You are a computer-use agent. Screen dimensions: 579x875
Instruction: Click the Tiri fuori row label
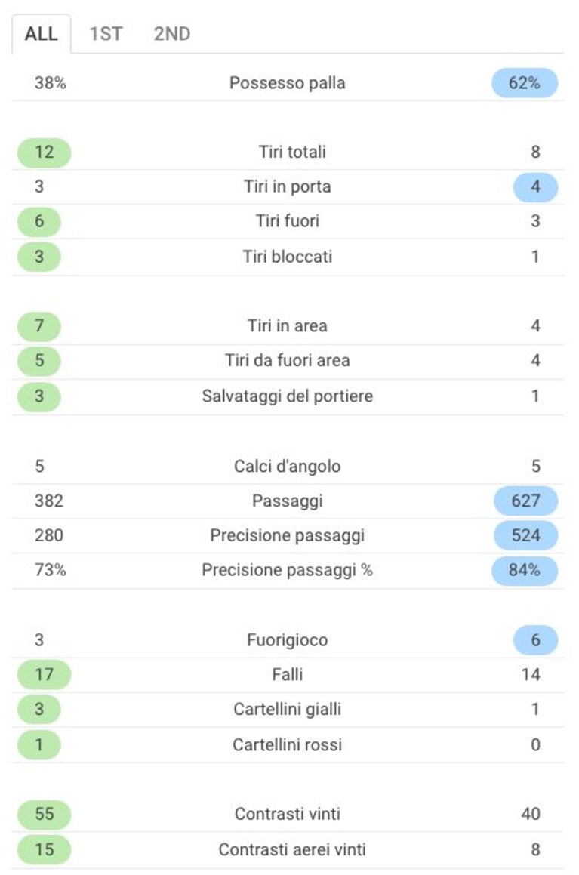288,221
